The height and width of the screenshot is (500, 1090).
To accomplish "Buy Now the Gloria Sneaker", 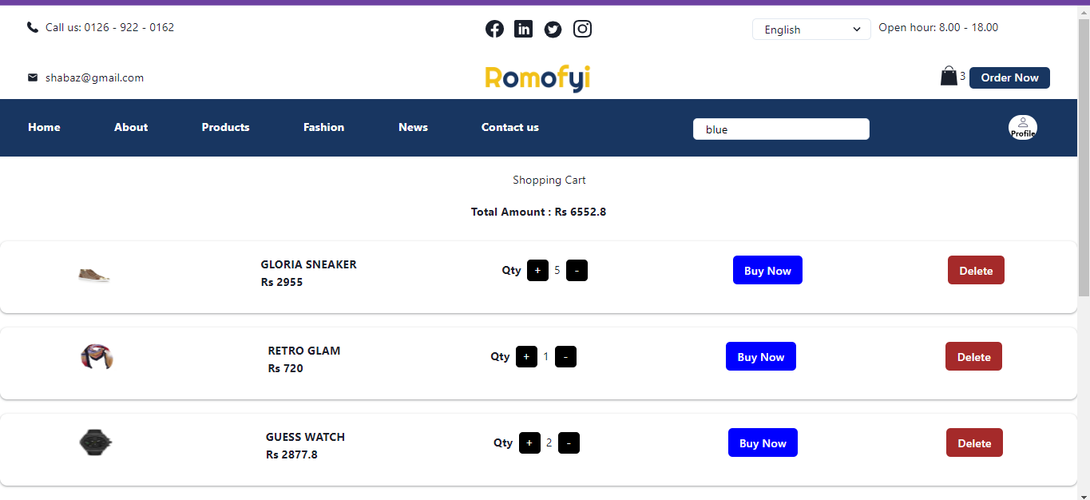I will pyautogui.click(x=767, y=270).
